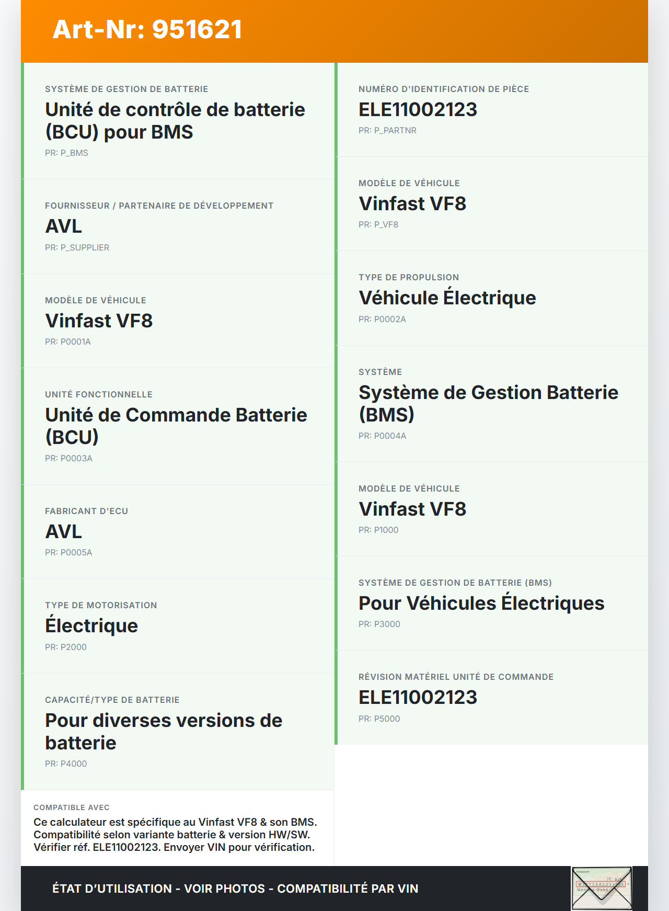
Task: Click the Compatible avec description paragraph
Action: (175, 835)
